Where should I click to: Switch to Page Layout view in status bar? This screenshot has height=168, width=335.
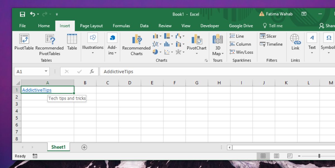pyautogui.click(x=276, y=156)
